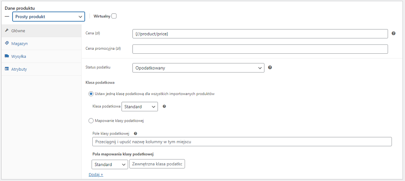Open the Prosty produkt type dropdown
This screenshot has height=181, width=405.
click(x=49, y=17)
